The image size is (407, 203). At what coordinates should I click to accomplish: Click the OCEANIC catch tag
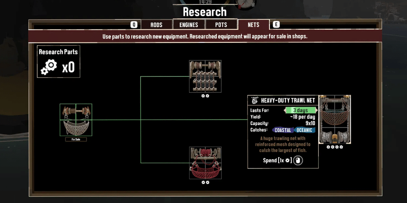[304, 130]
